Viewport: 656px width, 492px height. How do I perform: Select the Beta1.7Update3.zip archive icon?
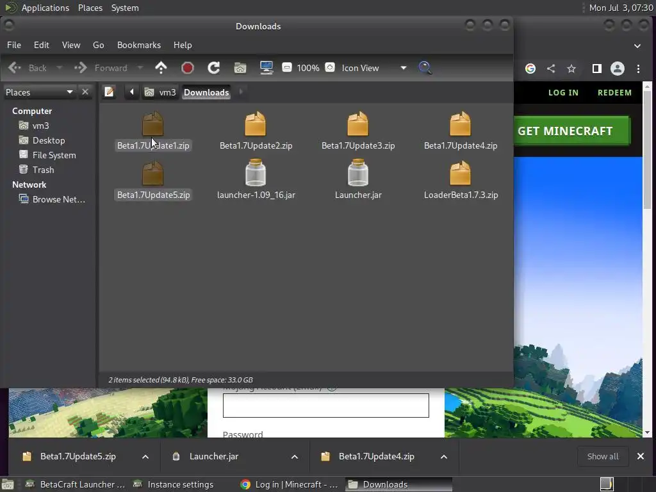pos(357,124)
